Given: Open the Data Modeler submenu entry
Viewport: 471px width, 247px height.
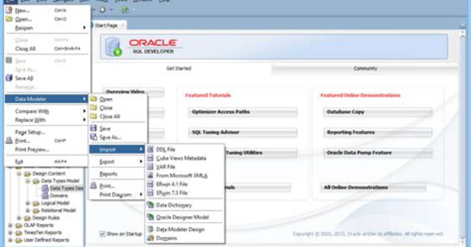Looking at the screenshot, I should [x=47, y=99].
